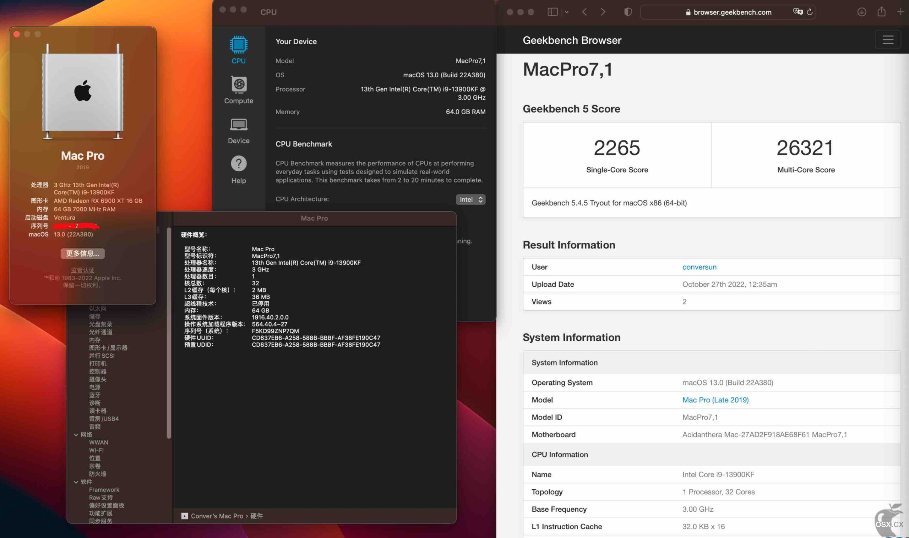The image size is (909, 538).
Task: Click the 更多信息... button
Action: click(x=83, y=253)
